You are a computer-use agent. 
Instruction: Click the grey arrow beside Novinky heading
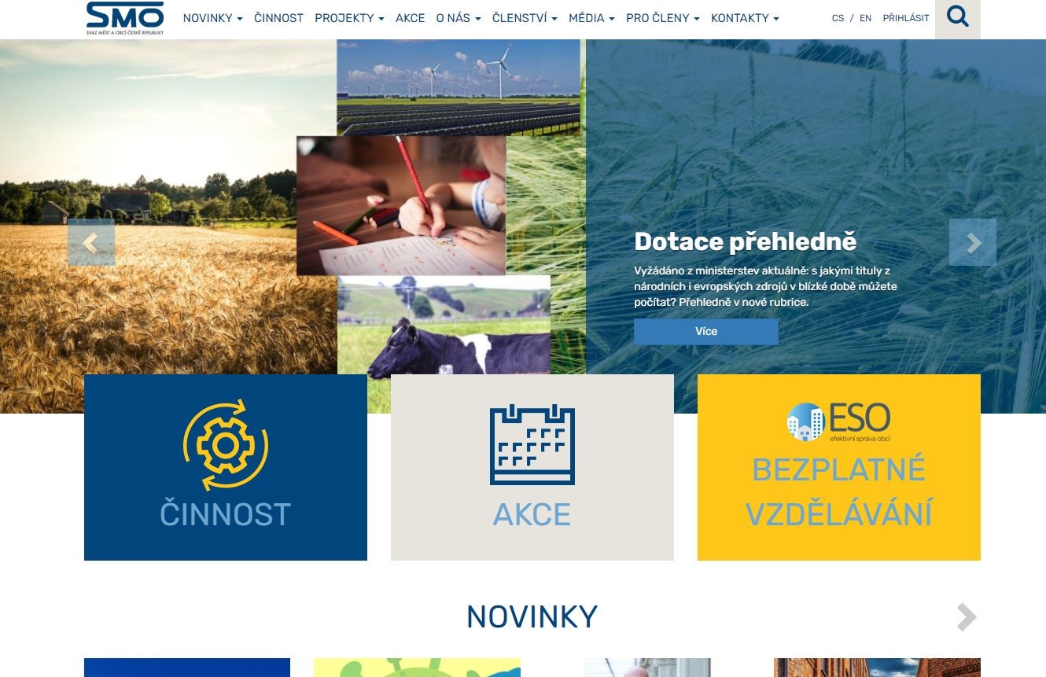coord(967,617)
